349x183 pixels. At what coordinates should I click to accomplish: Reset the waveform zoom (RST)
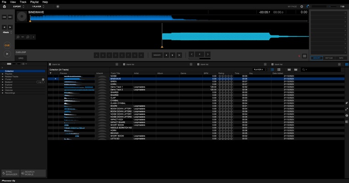(23, 37)
